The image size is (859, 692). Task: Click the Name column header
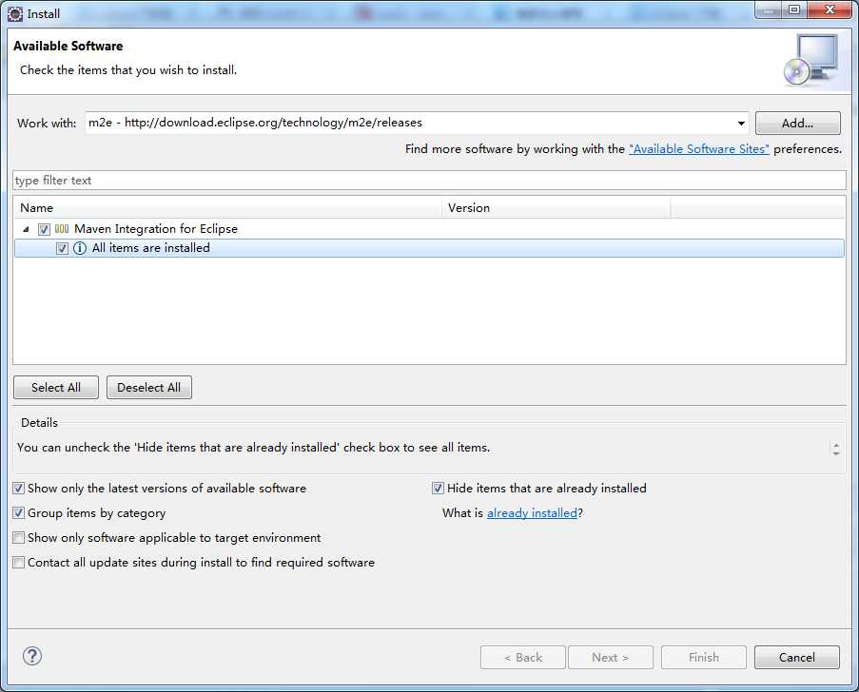point(227,208)
